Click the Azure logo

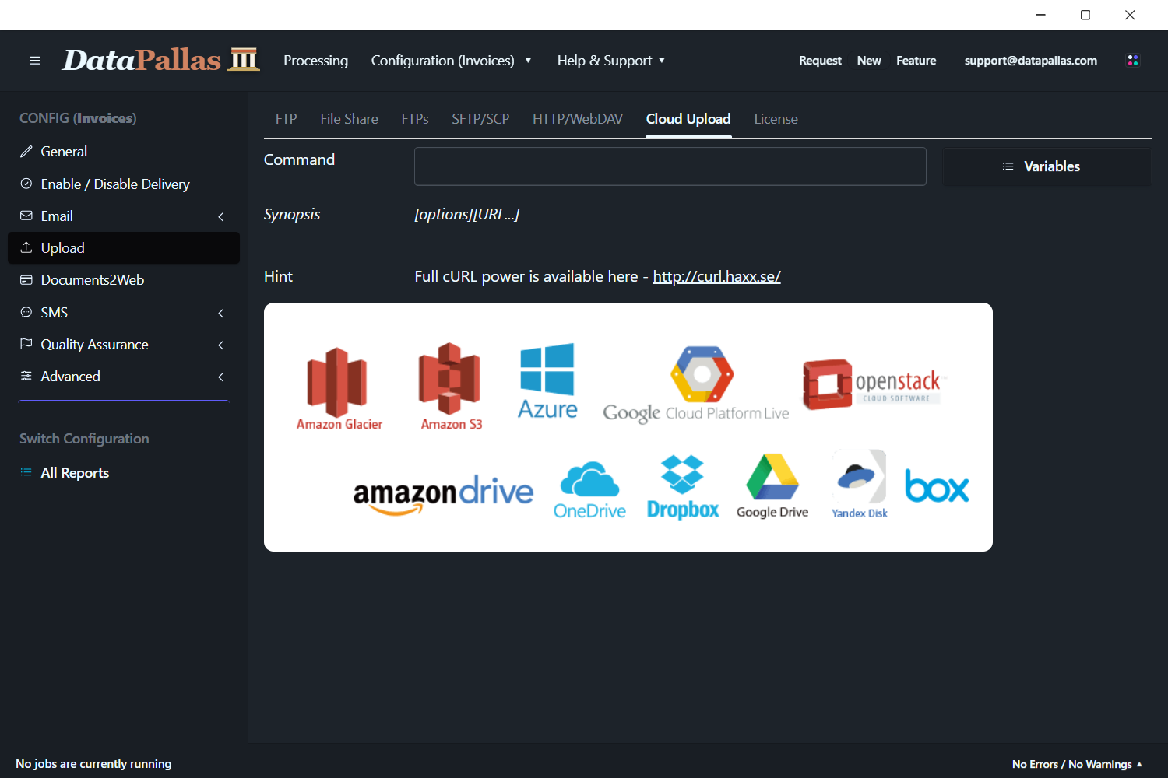547,381
